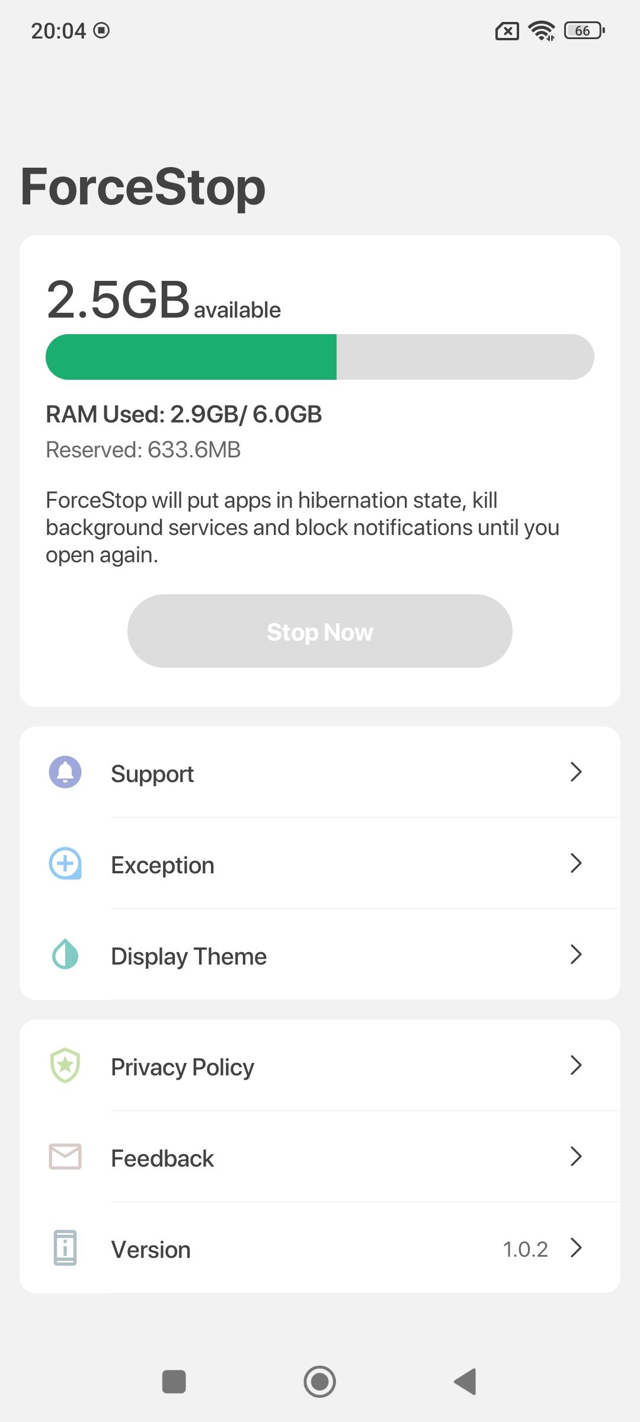Tap the ForceStop hibernation description text
This screenshot has width=640, height=1422.
303,527
